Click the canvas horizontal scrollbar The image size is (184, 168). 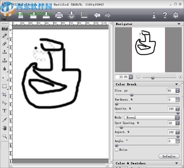point(59,165)
